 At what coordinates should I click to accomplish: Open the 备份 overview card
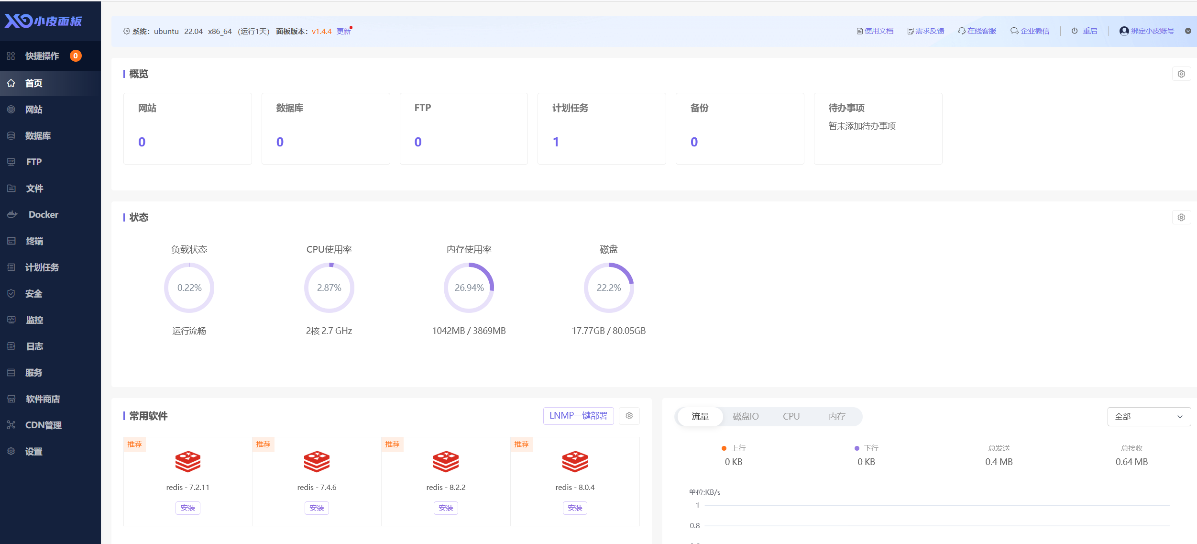click(740, 129)
